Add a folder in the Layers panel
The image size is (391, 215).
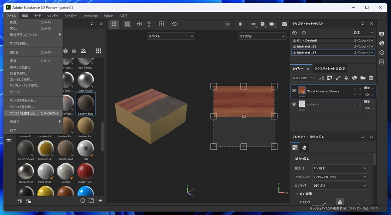point(363,78)
